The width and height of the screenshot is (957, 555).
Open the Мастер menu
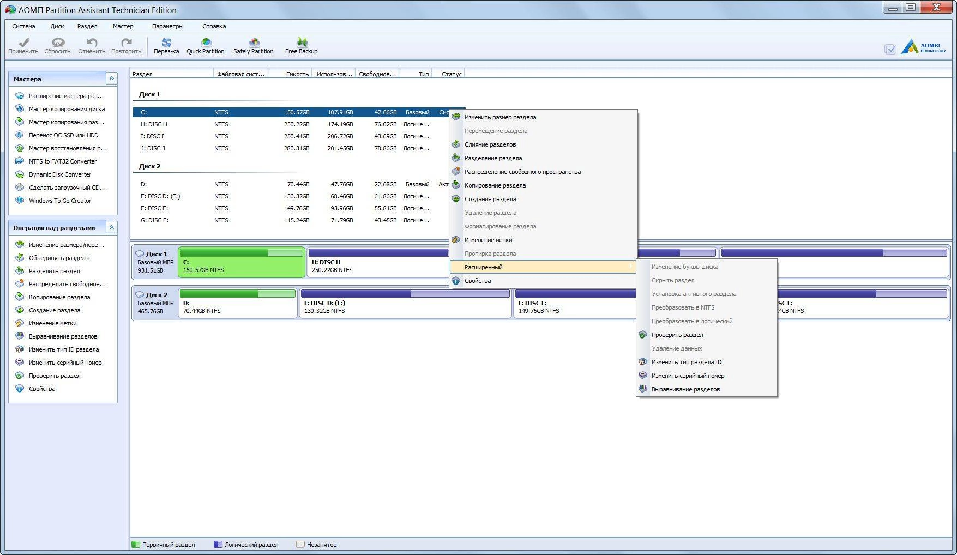123,26
